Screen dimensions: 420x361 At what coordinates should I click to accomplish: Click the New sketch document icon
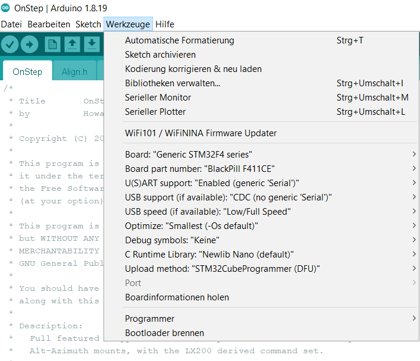(x=52, y=44)
